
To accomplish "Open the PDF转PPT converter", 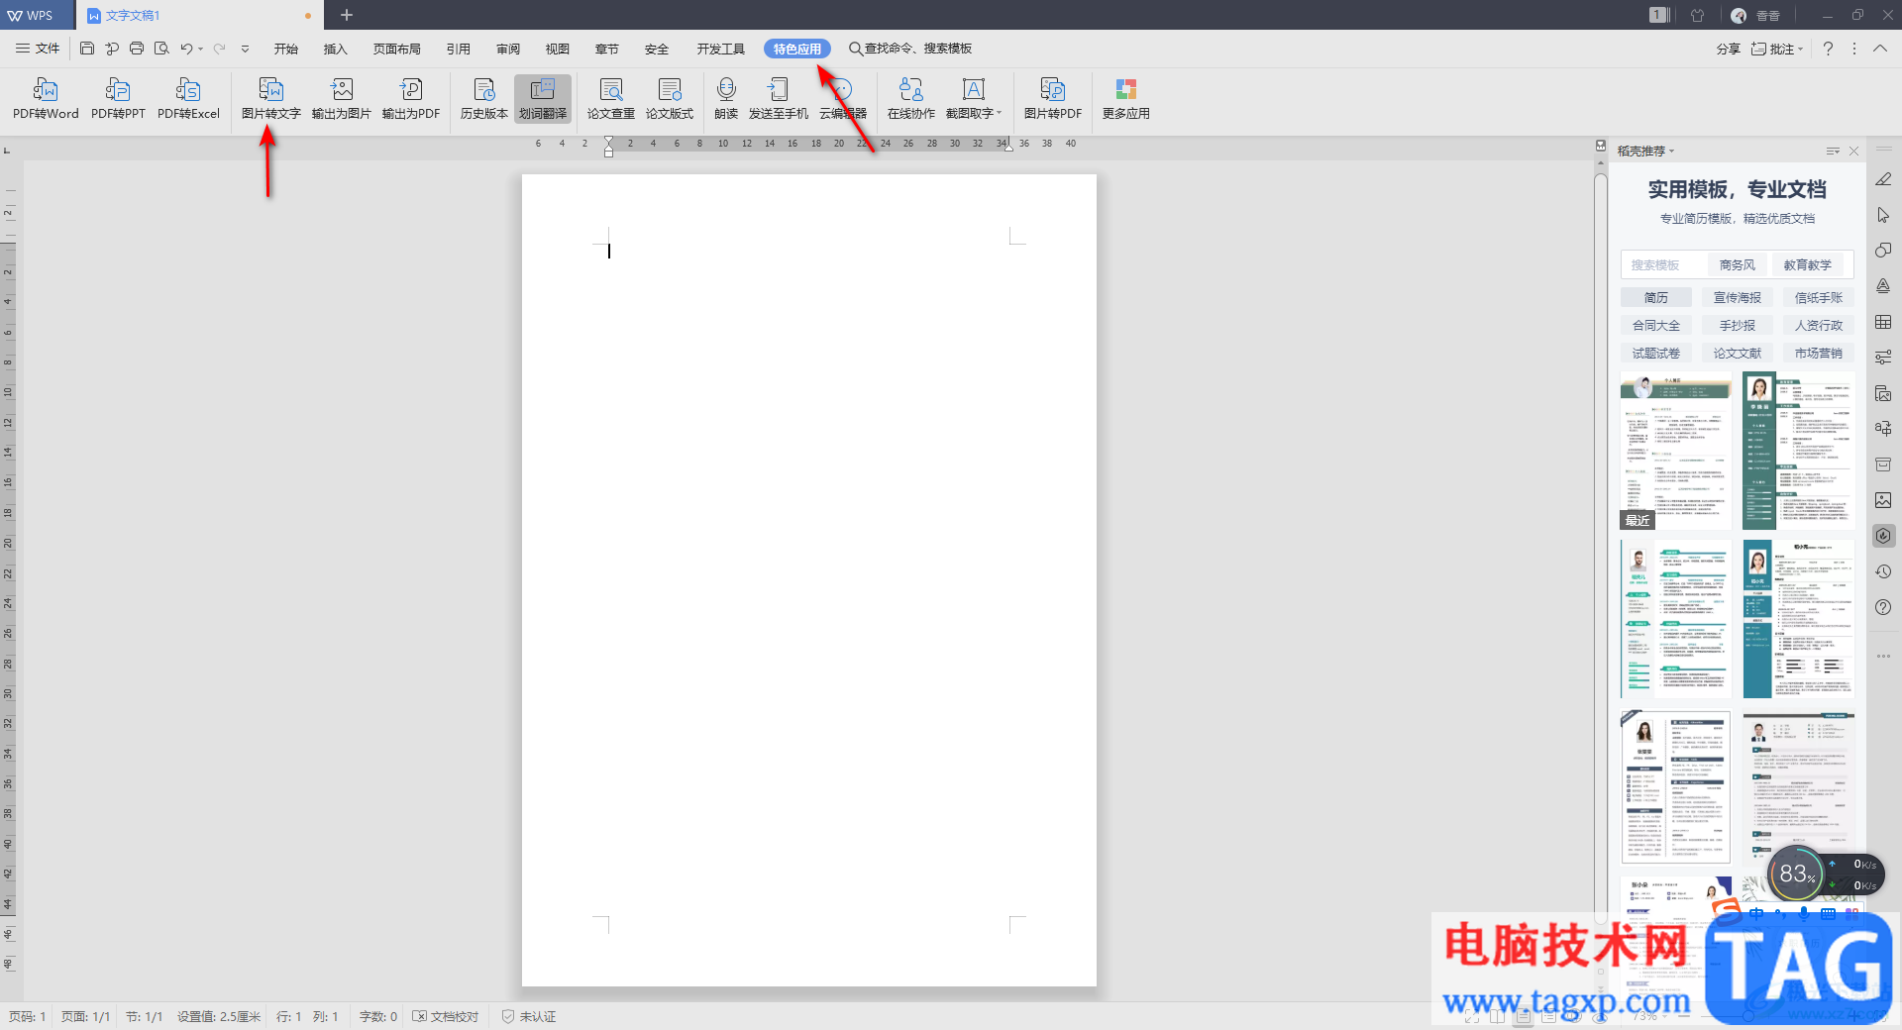I will coord(118,99).
